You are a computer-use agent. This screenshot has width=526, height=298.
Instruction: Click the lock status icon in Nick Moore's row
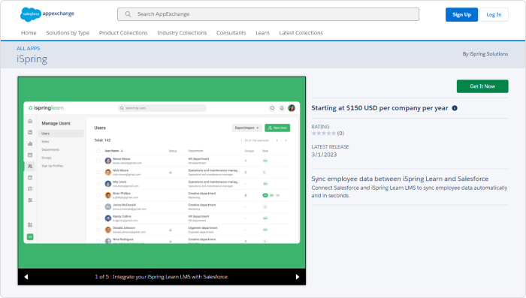click(171, 173)
